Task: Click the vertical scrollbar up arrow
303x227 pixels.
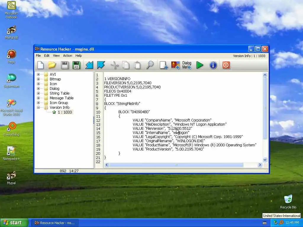Action: pos(265,75)
